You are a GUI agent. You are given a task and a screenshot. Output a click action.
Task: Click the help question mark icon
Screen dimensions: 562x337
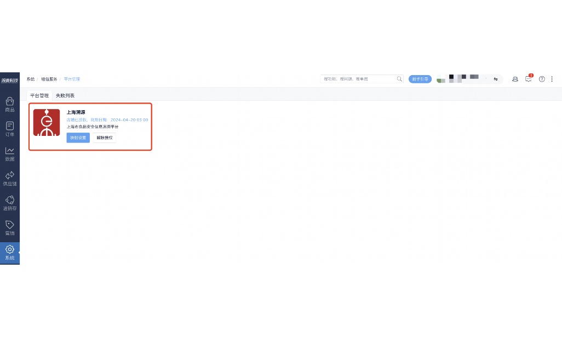point(542,79)
